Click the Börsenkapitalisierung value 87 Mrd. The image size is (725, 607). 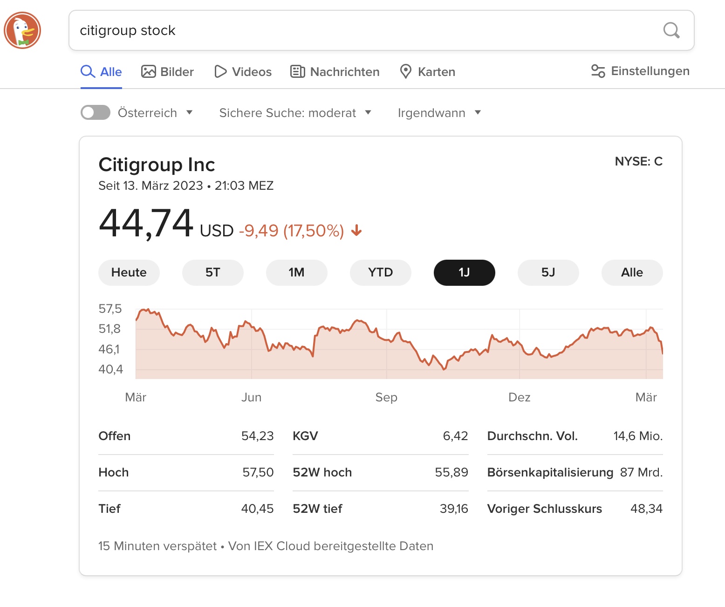(641, 472)
